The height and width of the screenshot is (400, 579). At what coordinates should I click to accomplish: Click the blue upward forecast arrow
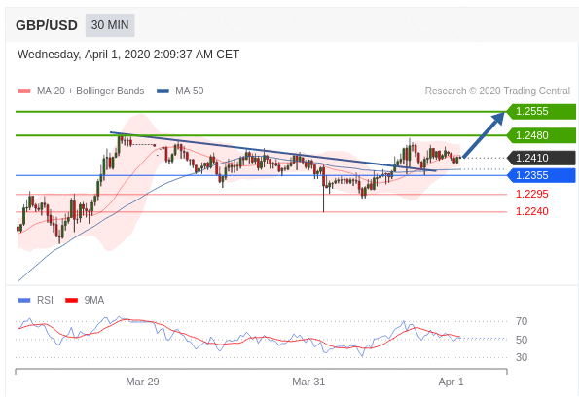483,135
